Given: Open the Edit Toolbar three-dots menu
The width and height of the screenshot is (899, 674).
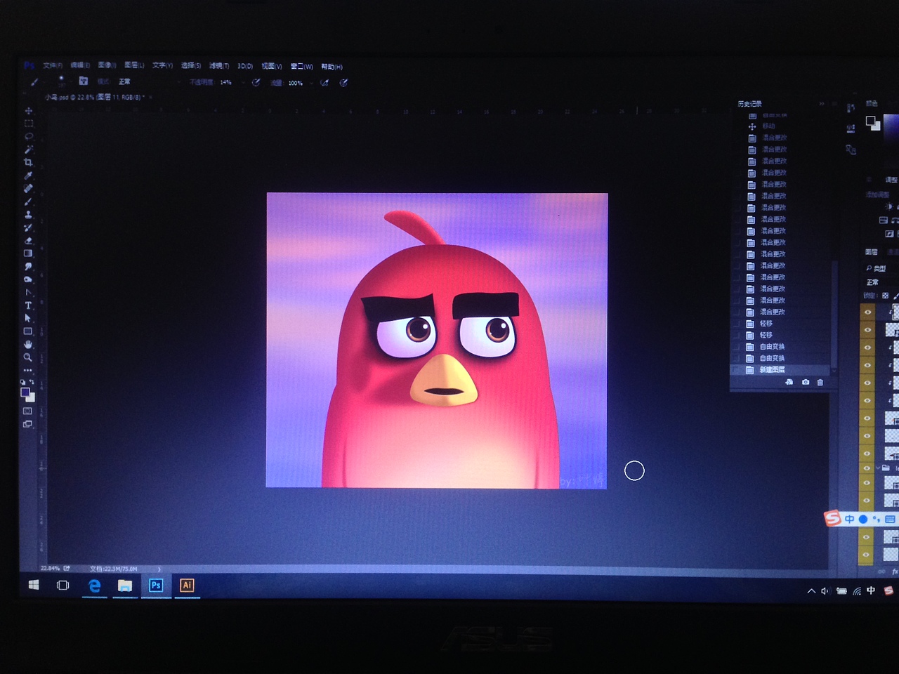Looking at the screenshot, I should (x=28, y=370).
